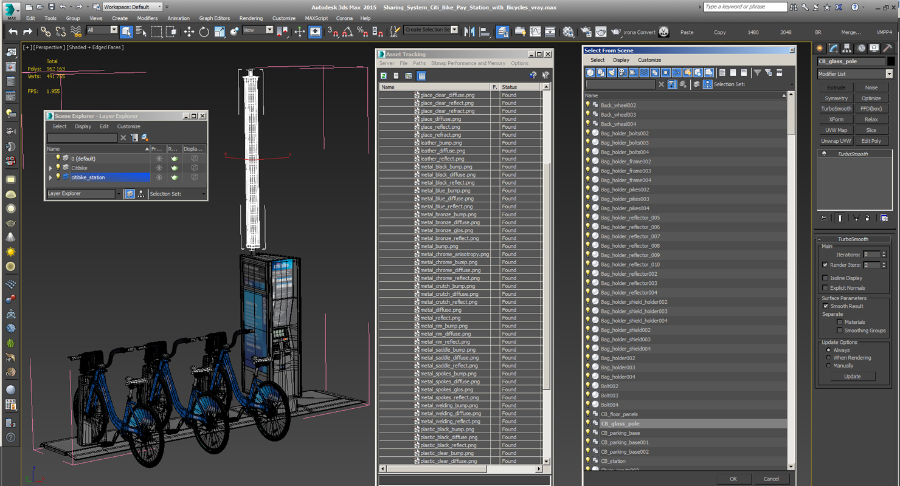Viewport: 900px width, 486px height.
Task: Click Pin Stack icon below modifier stack
Action: pos(824,218)
